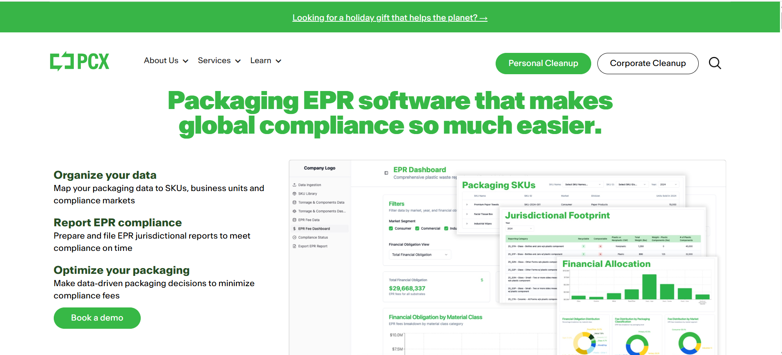Open the Total Financial Obligation dropdown
The width and height of the screenshot is (782, 355).
coord(419,255)
